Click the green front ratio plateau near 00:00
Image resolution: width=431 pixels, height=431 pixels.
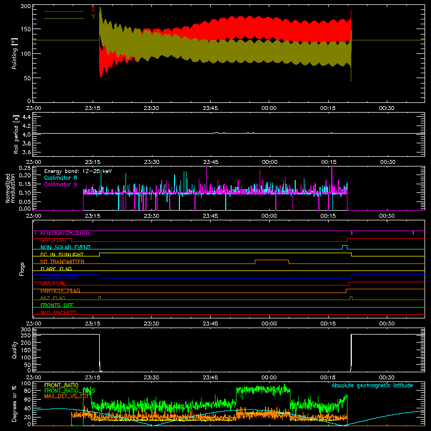tap(263, 390)
